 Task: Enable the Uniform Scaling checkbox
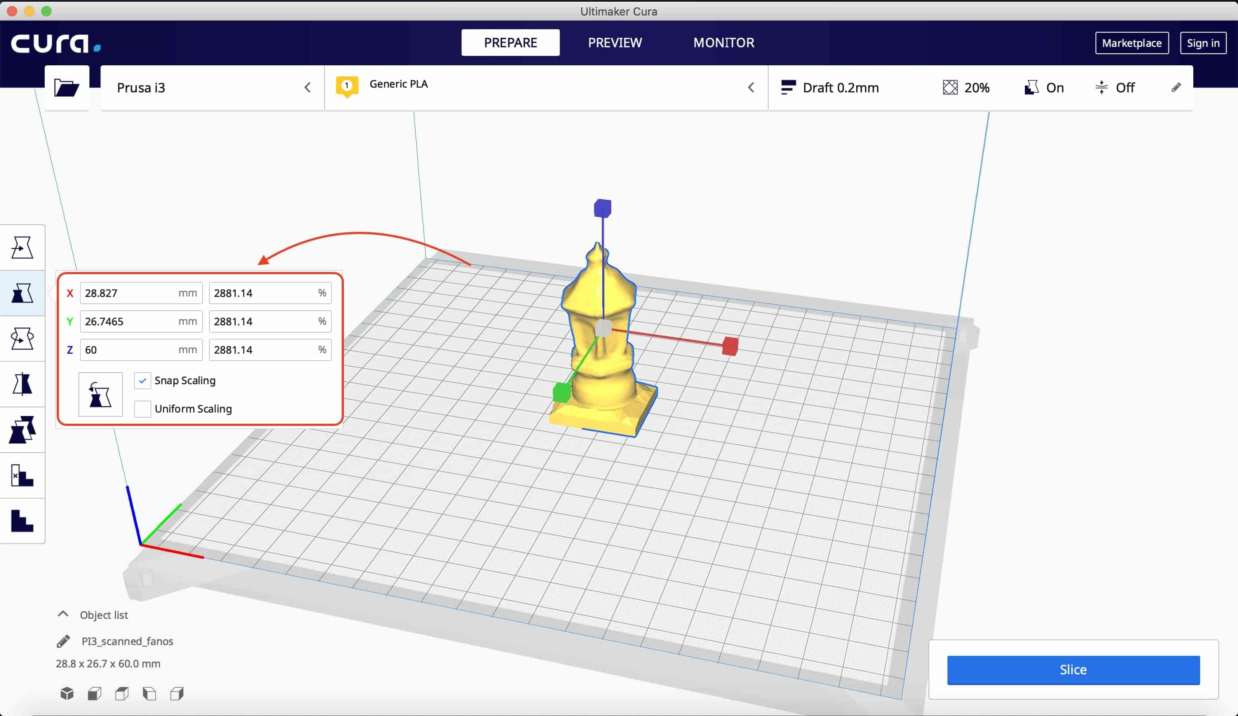point(142,409)
